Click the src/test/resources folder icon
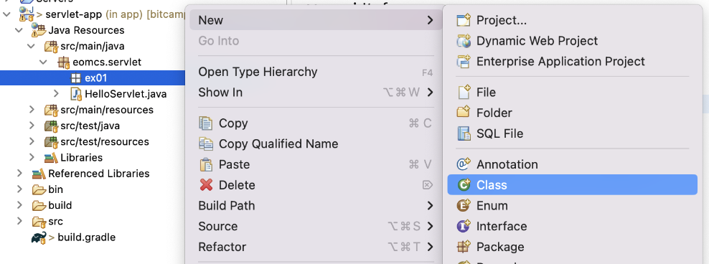709x264 pixels. click(x=51, y=141)
